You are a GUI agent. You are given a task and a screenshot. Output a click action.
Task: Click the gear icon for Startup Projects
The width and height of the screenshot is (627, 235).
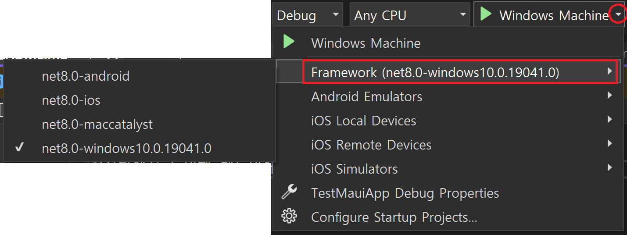[x=289, y=217]
